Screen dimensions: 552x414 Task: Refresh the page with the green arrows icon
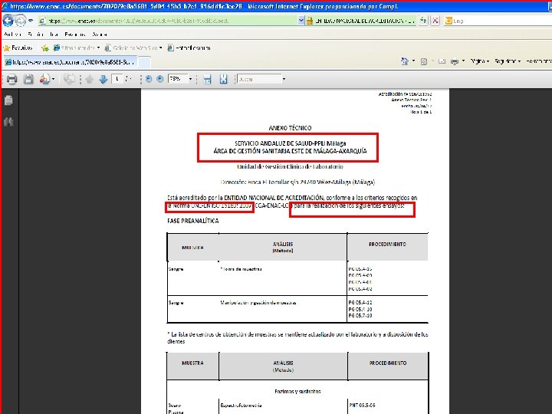click(423, 21)
